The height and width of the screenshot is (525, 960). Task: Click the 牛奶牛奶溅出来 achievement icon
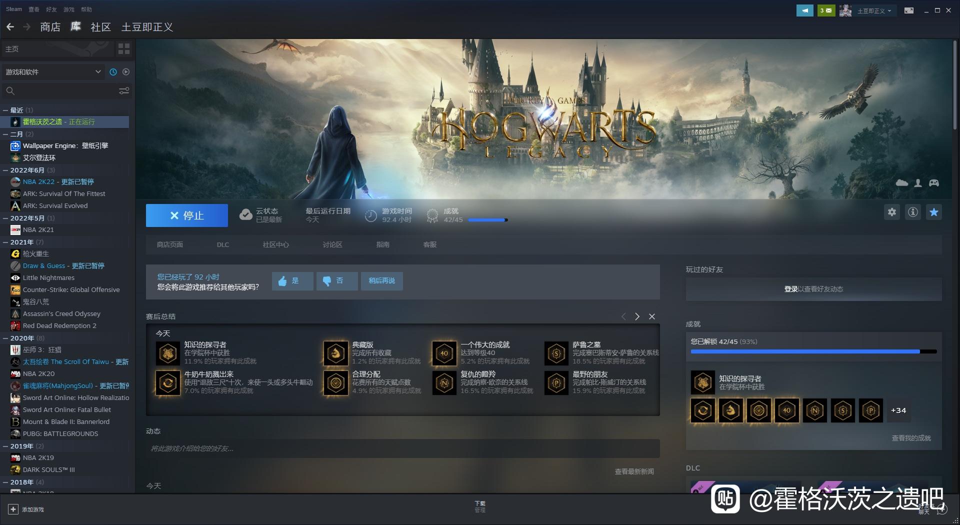168,383
